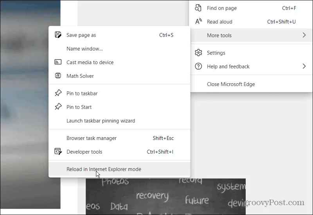The height and width of the screenshot is (215, 313).
Task: Choose Save page as
Action: [x=119, y=35]
